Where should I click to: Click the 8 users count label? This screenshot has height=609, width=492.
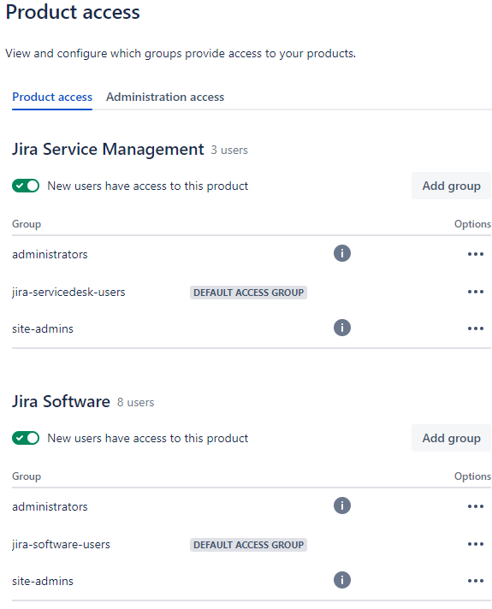(136, 403)
